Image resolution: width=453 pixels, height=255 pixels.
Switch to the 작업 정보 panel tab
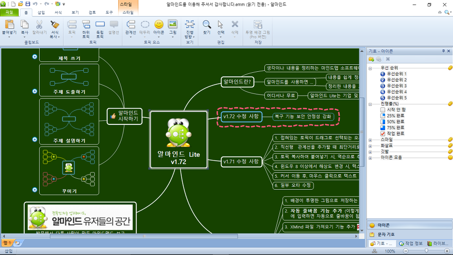click(x=411, y=243)
